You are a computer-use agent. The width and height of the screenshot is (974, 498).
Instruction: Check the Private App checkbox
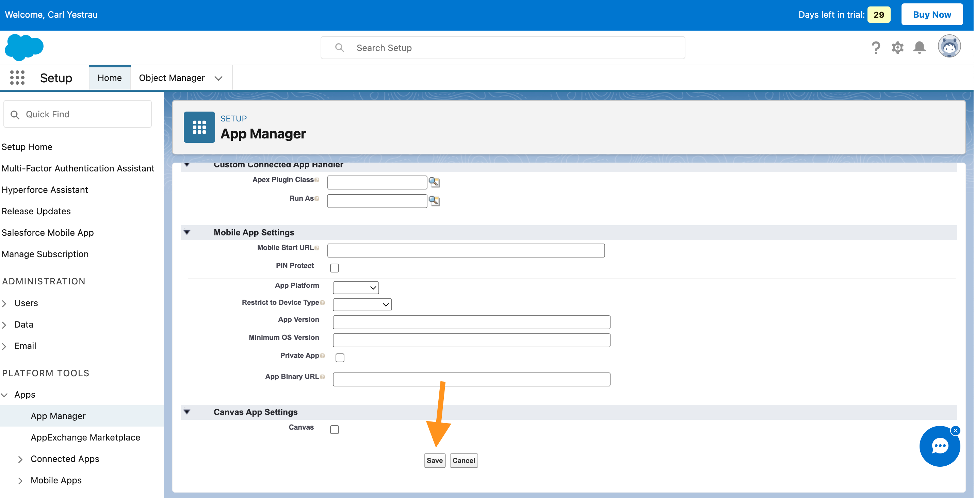(340, 358)
